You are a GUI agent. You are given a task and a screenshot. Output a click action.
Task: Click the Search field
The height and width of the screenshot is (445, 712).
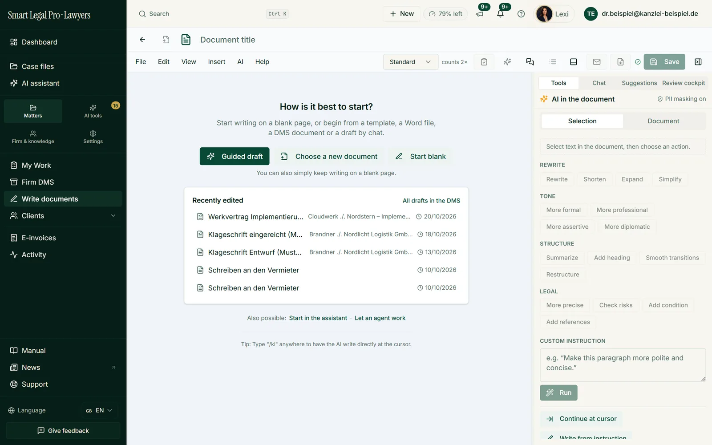coord(214,14)
